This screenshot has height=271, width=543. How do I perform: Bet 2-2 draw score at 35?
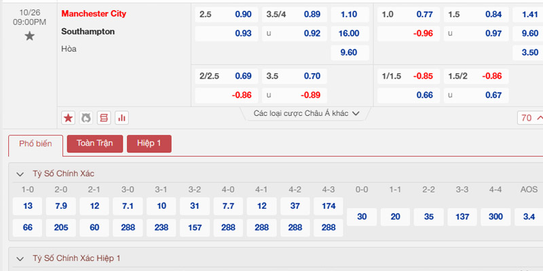(429, 217)
